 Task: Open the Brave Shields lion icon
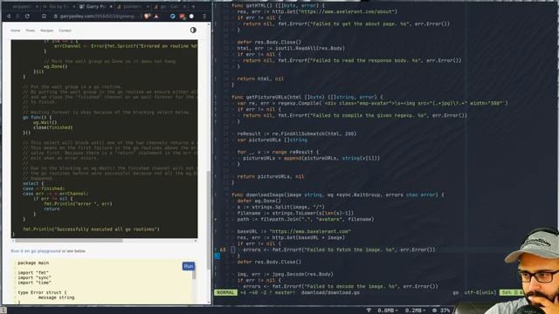[147, 17]
